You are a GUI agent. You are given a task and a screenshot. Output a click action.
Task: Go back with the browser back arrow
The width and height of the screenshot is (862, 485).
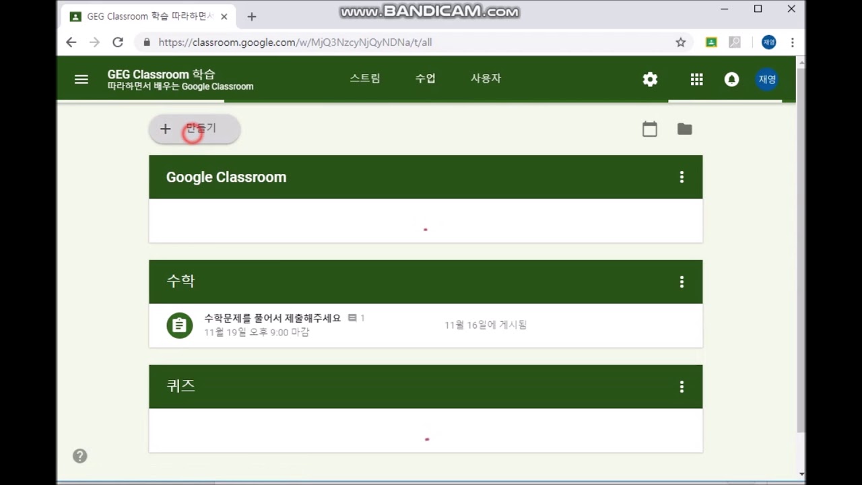click(x=71, y=42)
